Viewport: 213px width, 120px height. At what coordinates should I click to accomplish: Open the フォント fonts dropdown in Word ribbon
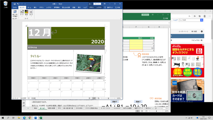tap(31, 13)
